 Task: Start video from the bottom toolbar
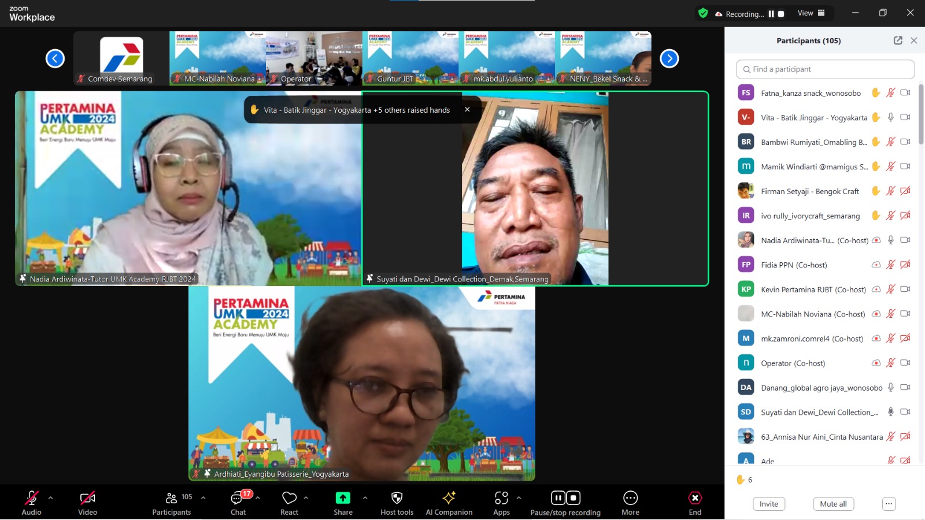pyautogui.click(x=87, y=502)
